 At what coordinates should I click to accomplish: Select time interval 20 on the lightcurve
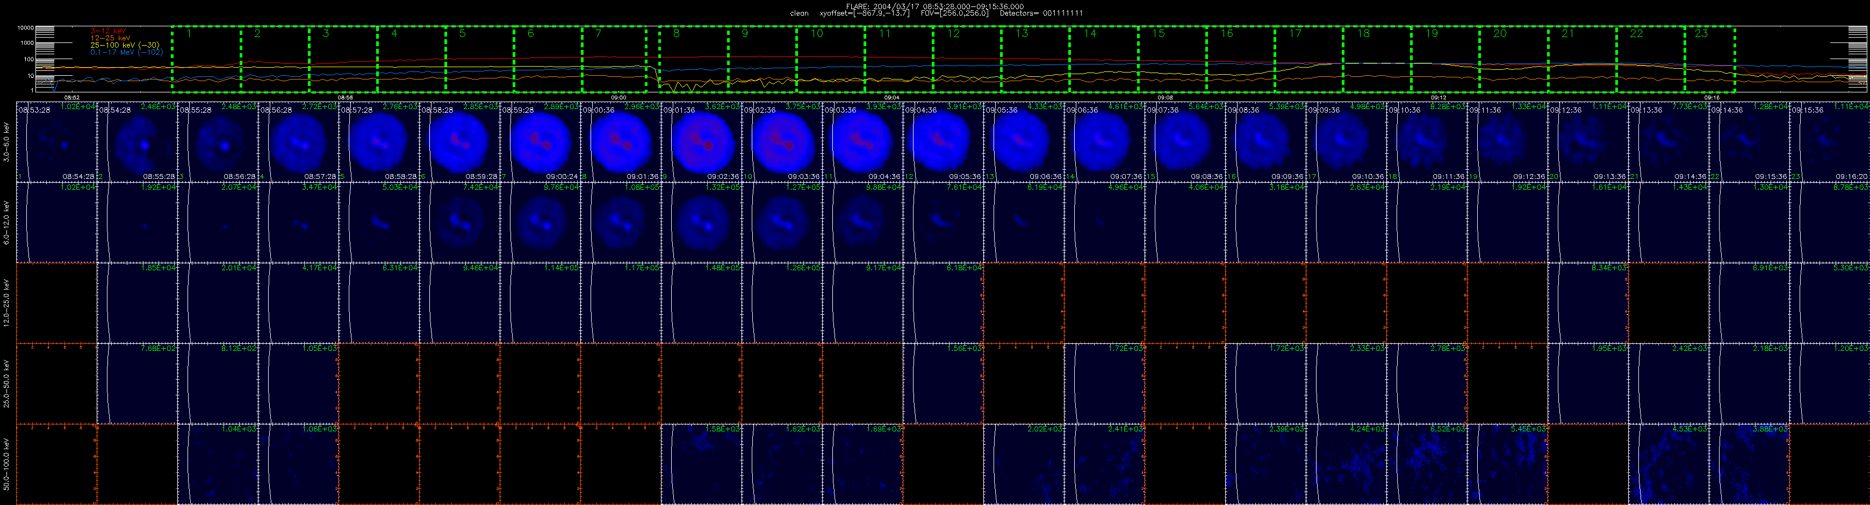(x=1514, y=60)
